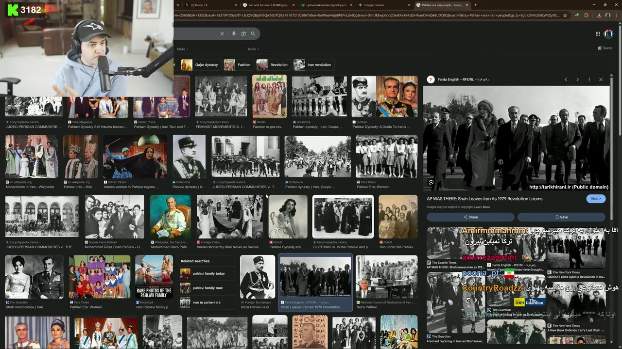The image size is (622, 349).
Task: Go to the previous image in the preview panel
Action: coord(566,79)
